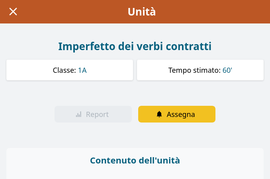
Task: Click empty space between the cards and the buttons
Action: [135, 93]
